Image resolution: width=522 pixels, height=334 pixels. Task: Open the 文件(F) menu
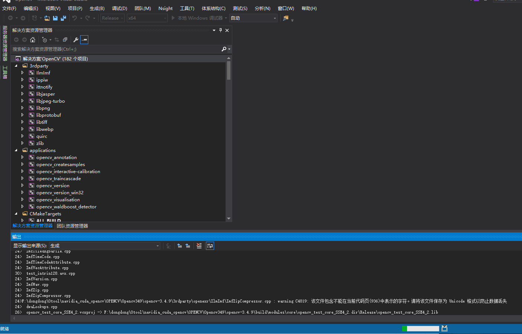pyautogui.click(x=9, y=8)
